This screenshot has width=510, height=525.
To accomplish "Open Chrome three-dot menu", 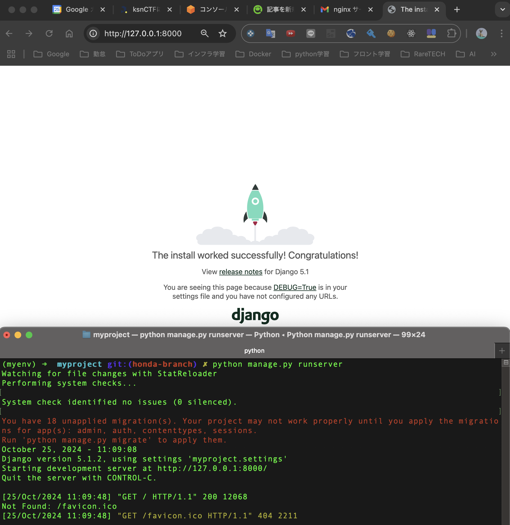I will [502, 34].
